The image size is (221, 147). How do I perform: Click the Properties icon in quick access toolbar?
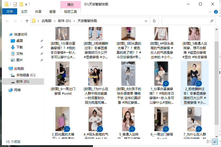point(15,4)
